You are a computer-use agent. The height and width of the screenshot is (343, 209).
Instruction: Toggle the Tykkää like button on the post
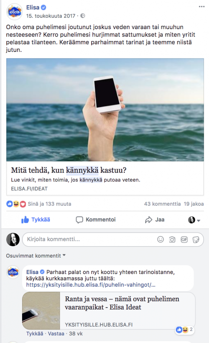pyautogui.click(x=35, y=220)
